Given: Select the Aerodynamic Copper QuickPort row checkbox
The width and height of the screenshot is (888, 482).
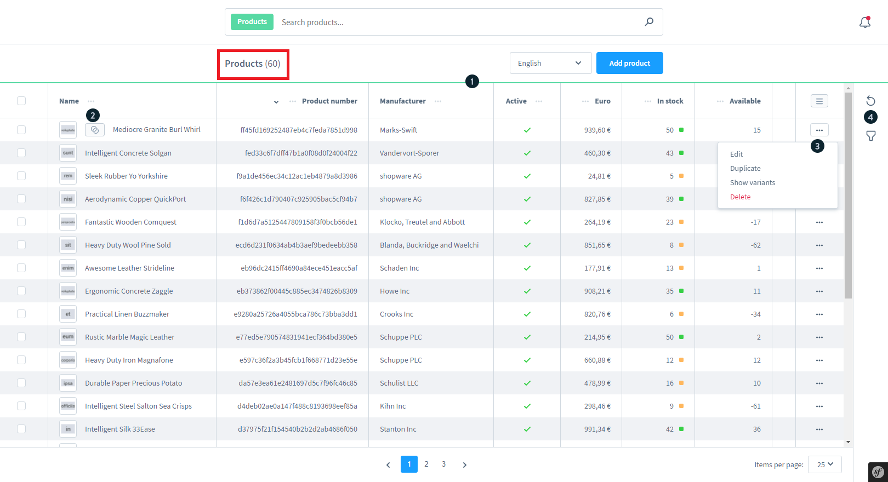Looking at the screenshot, I should (x=21, y=199).
